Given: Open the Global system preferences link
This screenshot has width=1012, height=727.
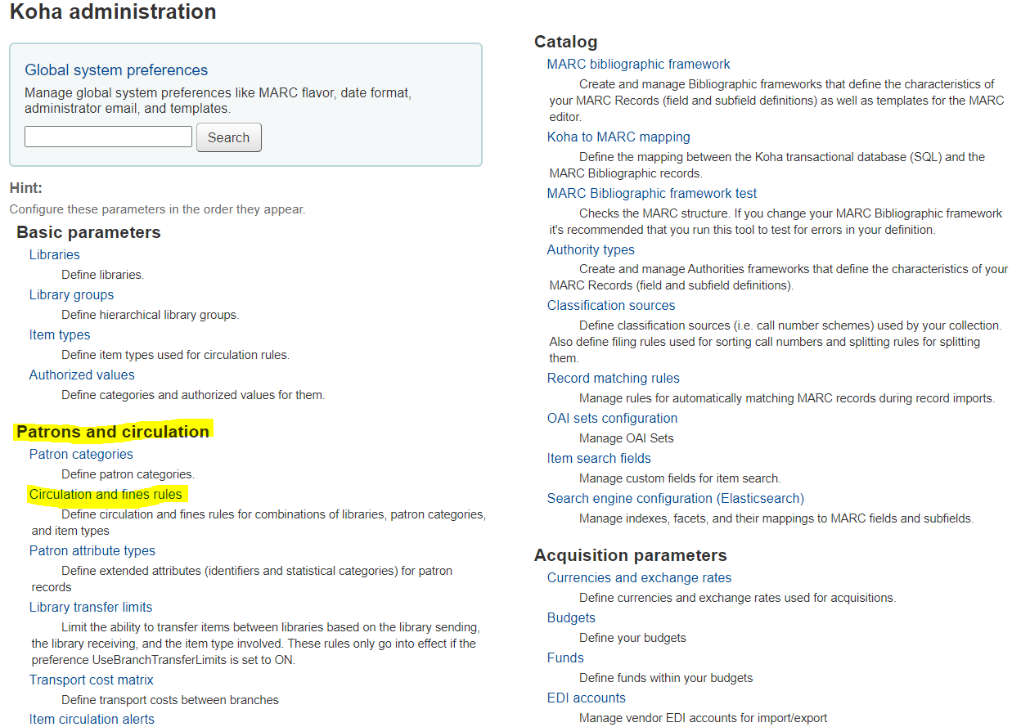Looking at the screenshot, I should [116, 70].
